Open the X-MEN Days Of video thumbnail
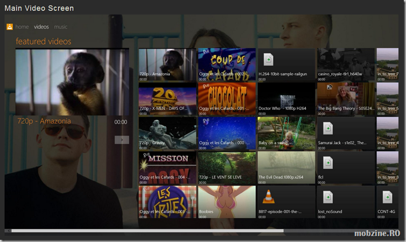406x242 pixels. (x=167, y=98)
